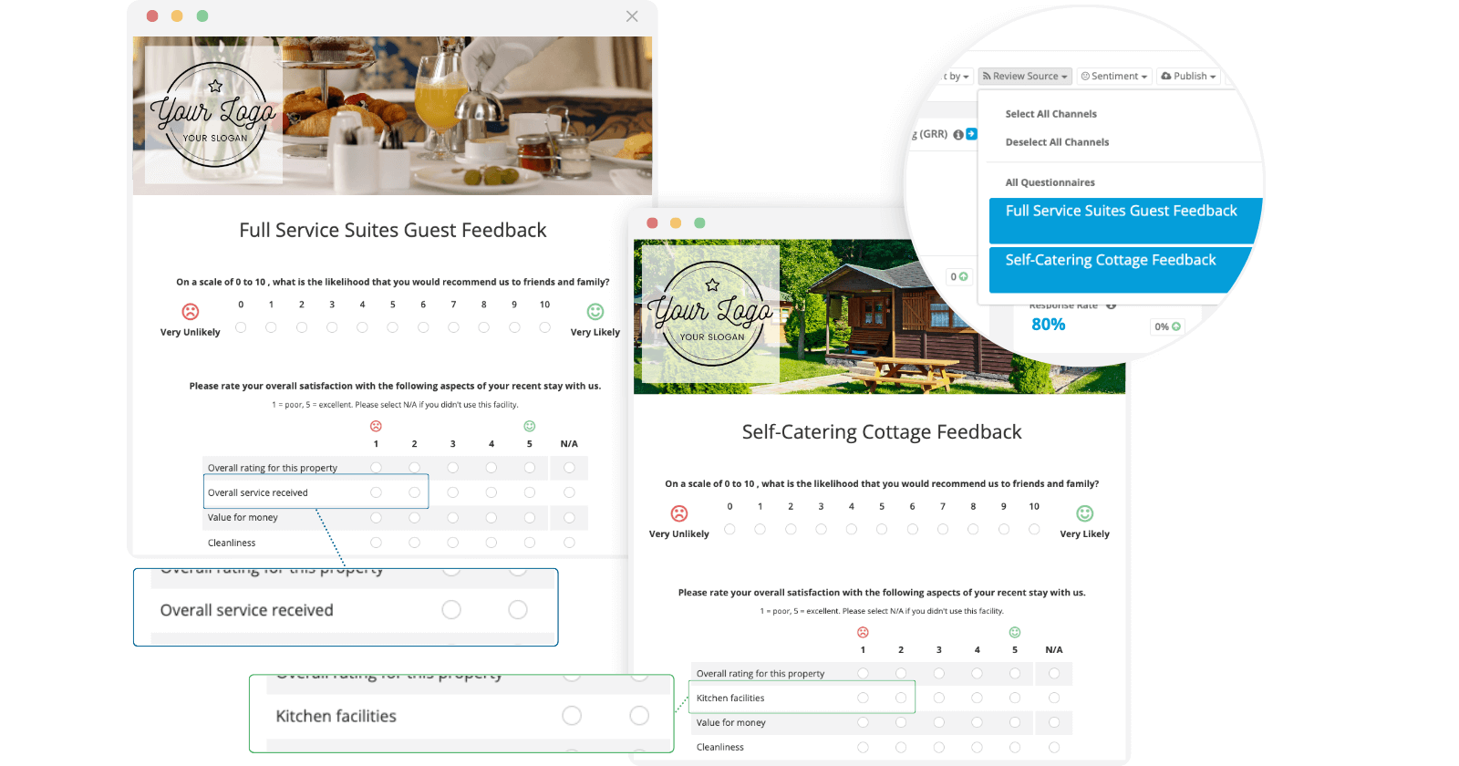Screen dimensions: 1459x766
Task: Click the green smiley above column 5 in Cottage ratings
Action: (x=1015, y=632)
